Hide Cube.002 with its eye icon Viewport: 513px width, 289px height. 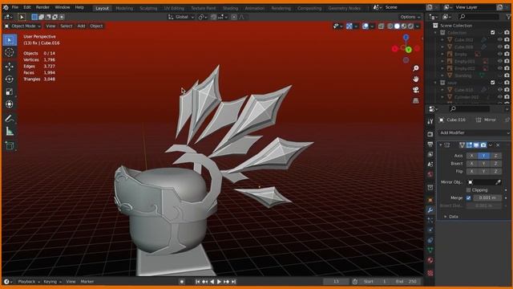coord(499,39)
